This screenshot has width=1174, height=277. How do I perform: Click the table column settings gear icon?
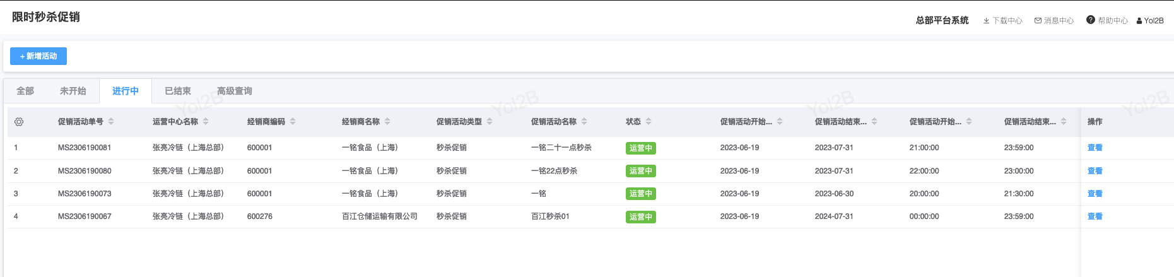pos(19,122)
